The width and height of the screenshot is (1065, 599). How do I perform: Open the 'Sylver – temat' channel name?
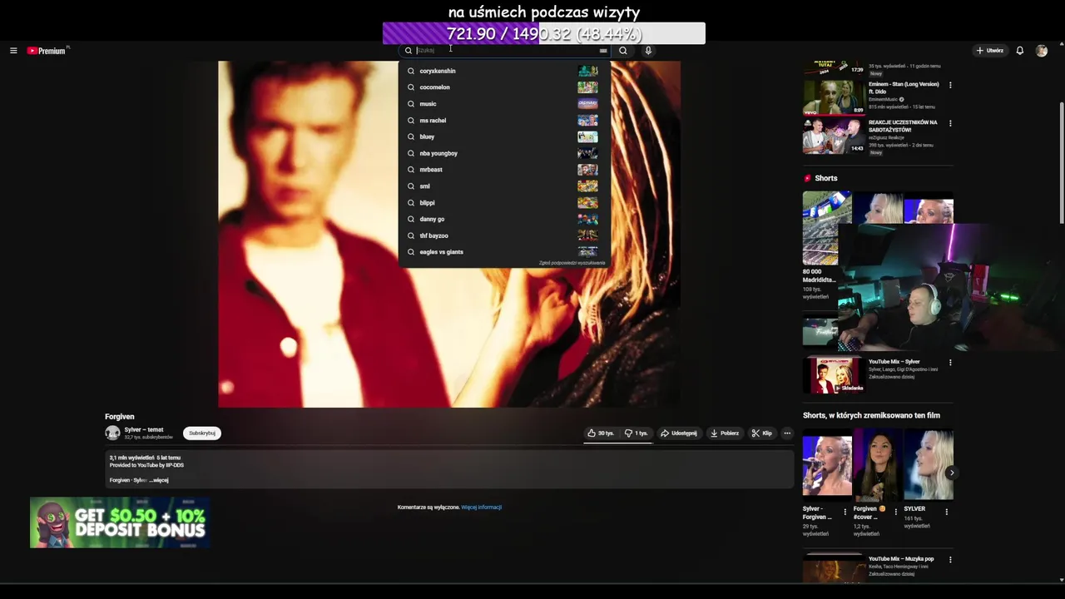pos(144,430)
